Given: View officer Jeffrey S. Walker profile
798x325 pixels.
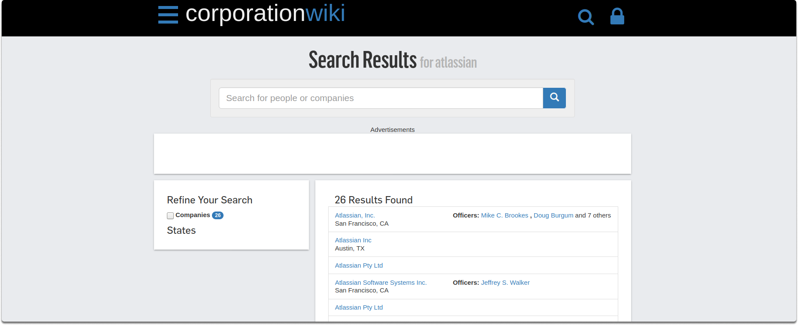Looking at the screenshot, I should coord(505,283).
